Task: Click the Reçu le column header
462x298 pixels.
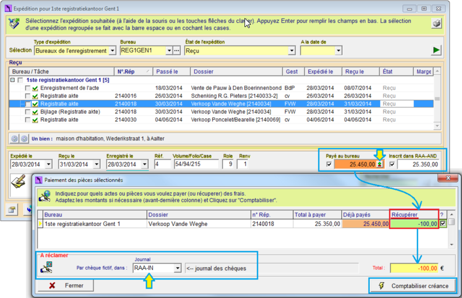Action: point(360,72)
